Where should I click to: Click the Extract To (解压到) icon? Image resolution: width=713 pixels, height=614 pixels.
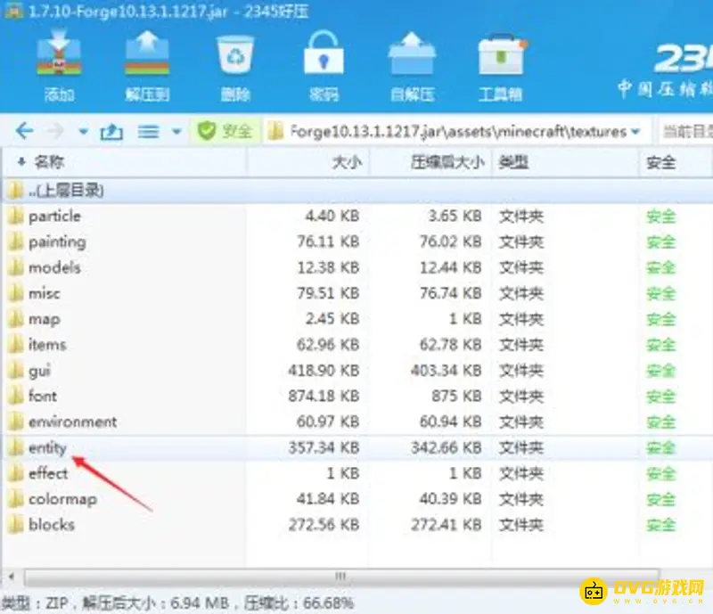click(x=147, y=56)
